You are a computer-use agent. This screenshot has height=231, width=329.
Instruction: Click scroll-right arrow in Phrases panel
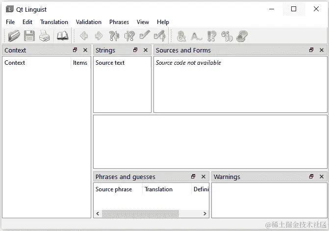click(205, 213)
